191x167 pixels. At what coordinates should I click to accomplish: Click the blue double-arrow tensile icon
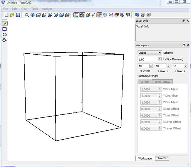click(128, 15)
